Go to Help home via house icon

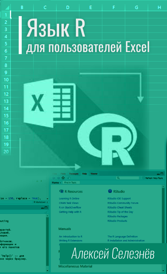(x=63, y=178)
